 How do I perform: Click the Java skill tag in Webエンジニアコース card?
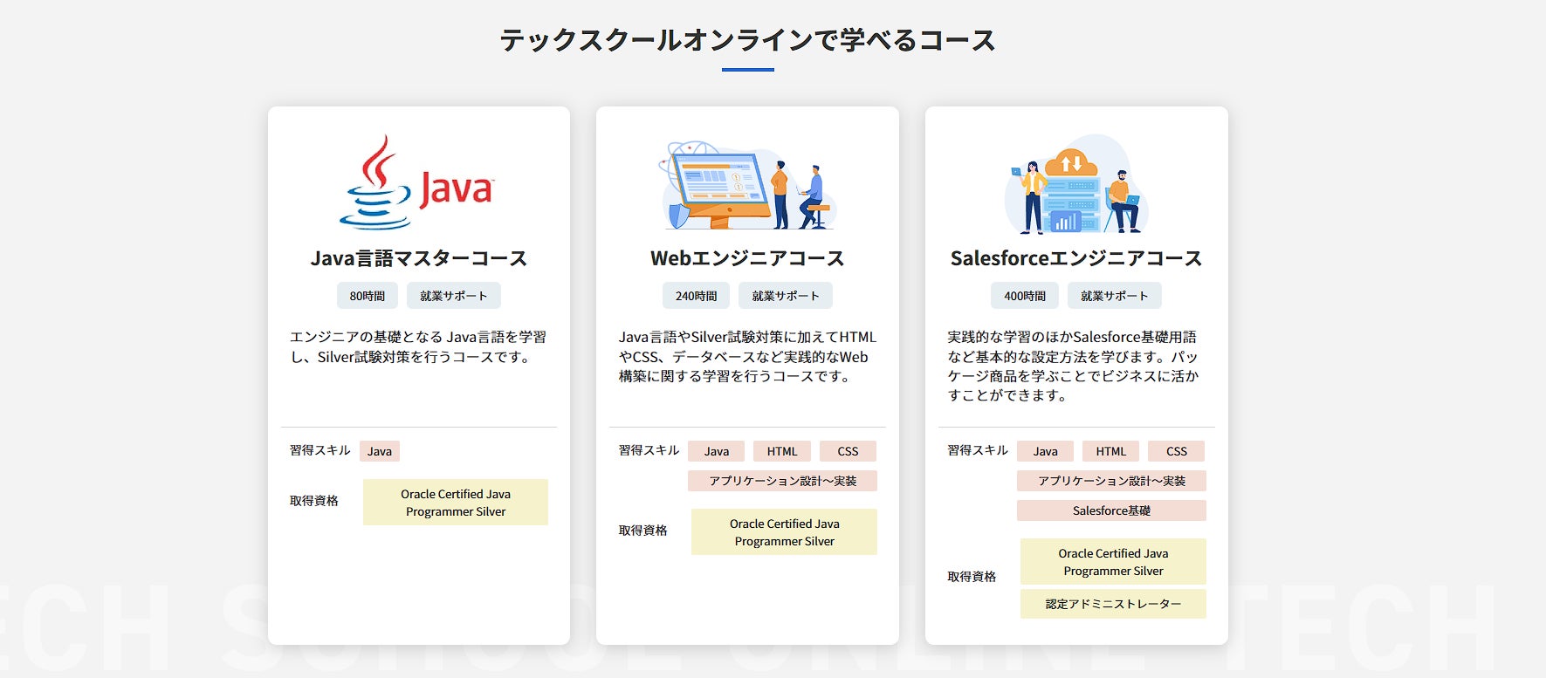click(717, 451)
